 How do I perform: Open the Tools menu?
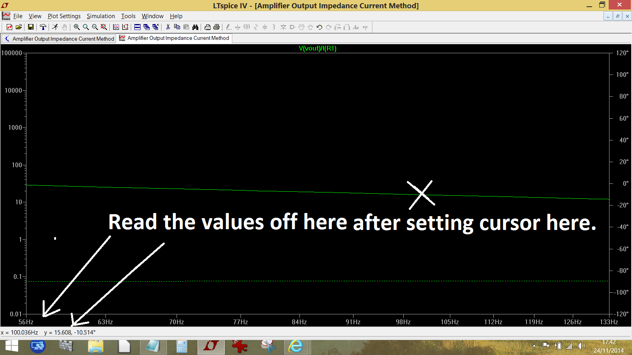pyautogui.click(x=128, y=16)
